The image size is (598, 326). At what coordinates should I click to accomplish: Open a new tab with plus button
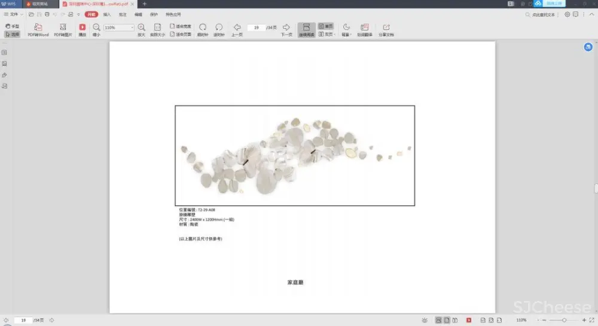[145, 4]
